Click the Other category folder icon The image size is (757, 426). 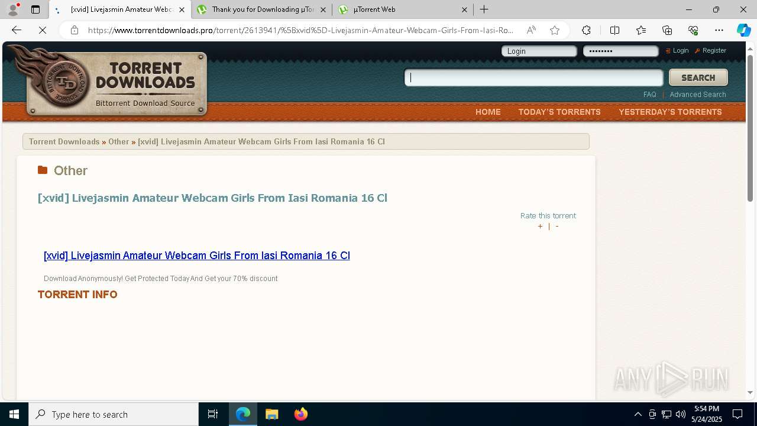click(43, 170)
